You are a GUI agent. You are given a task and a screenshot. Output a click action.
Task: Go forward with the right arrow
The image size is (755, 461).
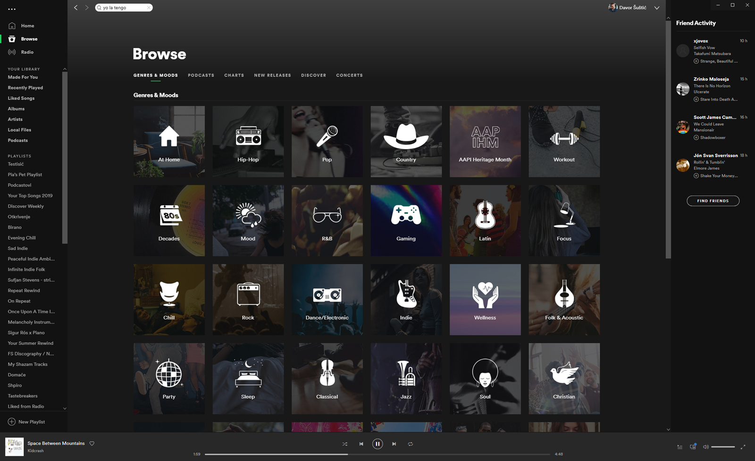pos(87,8)
